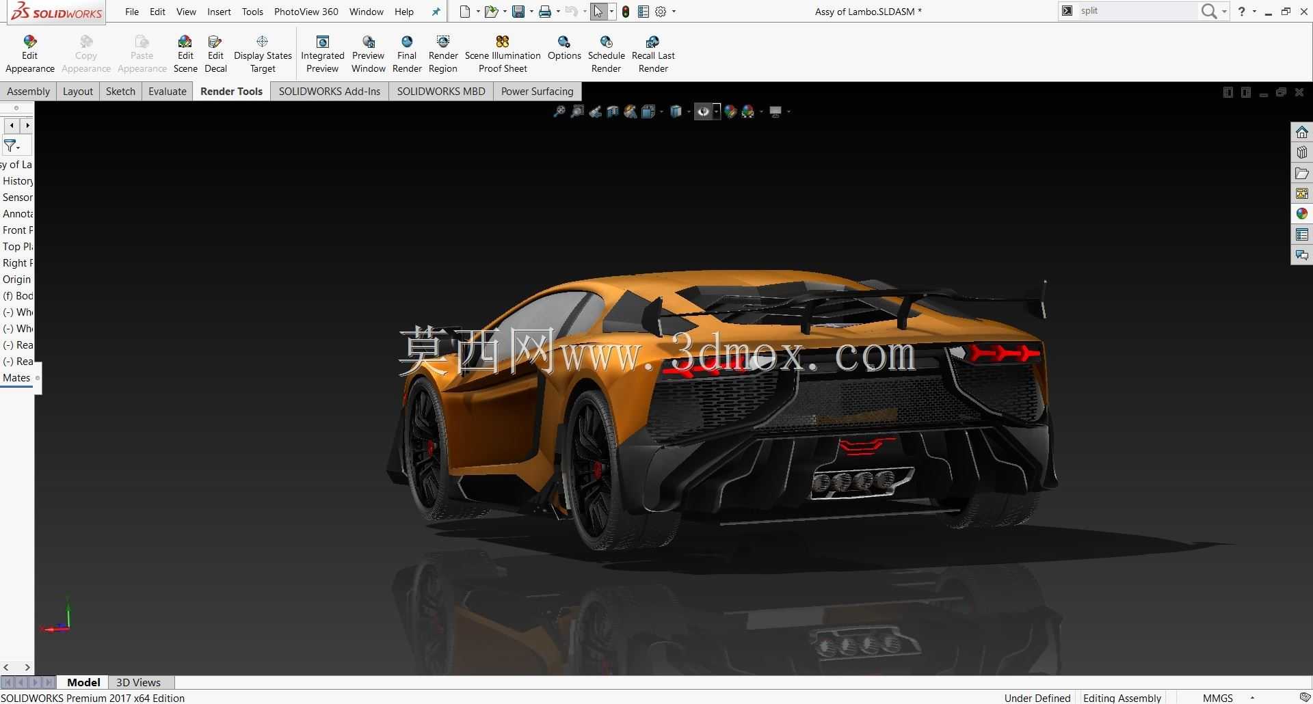Select Display States Target
This screenshot has height=704, width=1313.
pos(263,54)
